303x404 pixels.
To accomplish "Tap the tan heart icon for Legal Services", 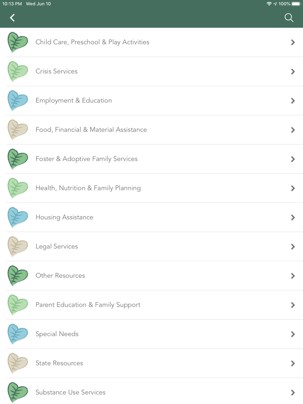I will (x=18, y=247).
